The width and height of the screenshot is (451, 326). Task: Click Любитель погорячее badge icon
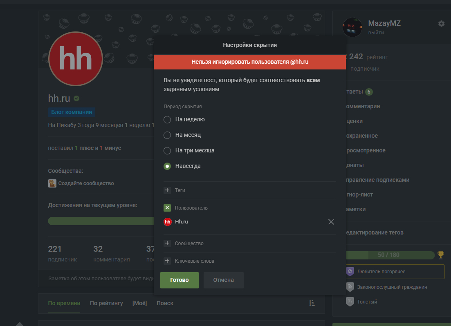350,271
